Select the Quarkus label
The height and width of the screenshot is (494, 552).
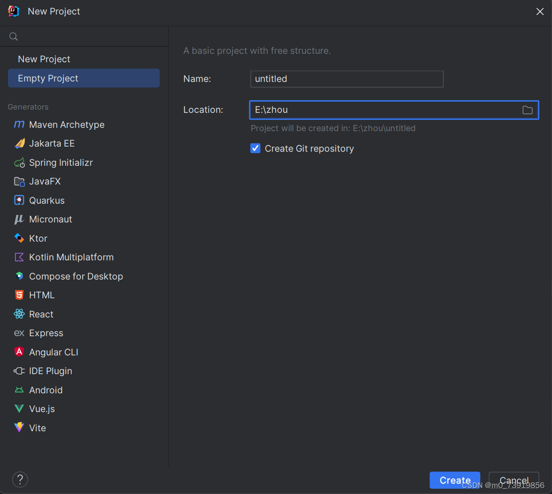tap(47, 200)
